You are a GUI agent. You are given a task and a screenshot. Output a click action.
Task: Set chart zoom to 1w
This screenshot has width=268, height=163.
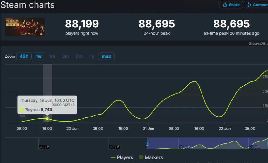[x=39, y=56]
